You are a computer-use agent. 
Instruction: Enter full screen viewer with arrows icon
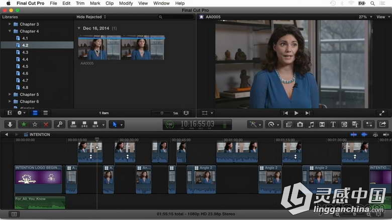pyautogui.click(x=381, y=113)
